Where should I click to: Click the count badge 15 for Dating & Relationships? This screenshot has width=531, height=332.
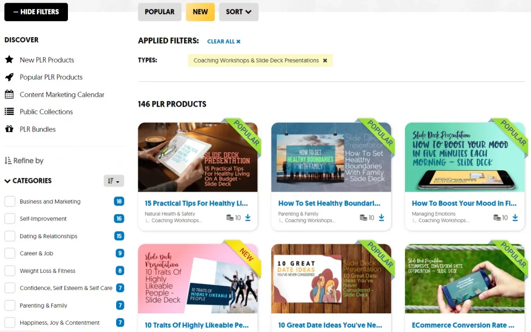pyautogui.click(x=119, y=236)
